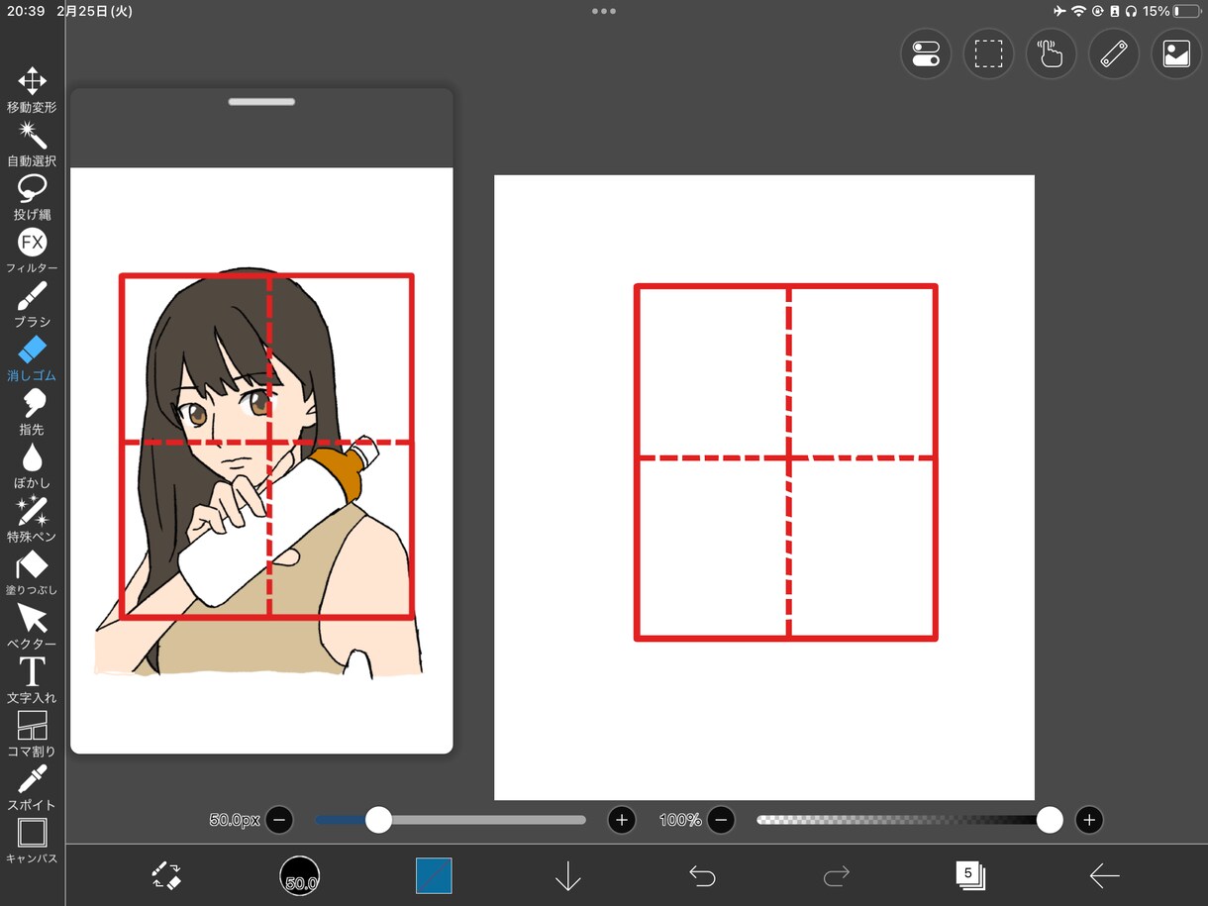Switch between brush and eraser icon
Image resolution: width=1208 pixels, height=906 pixels.
[x=165, y=875]
